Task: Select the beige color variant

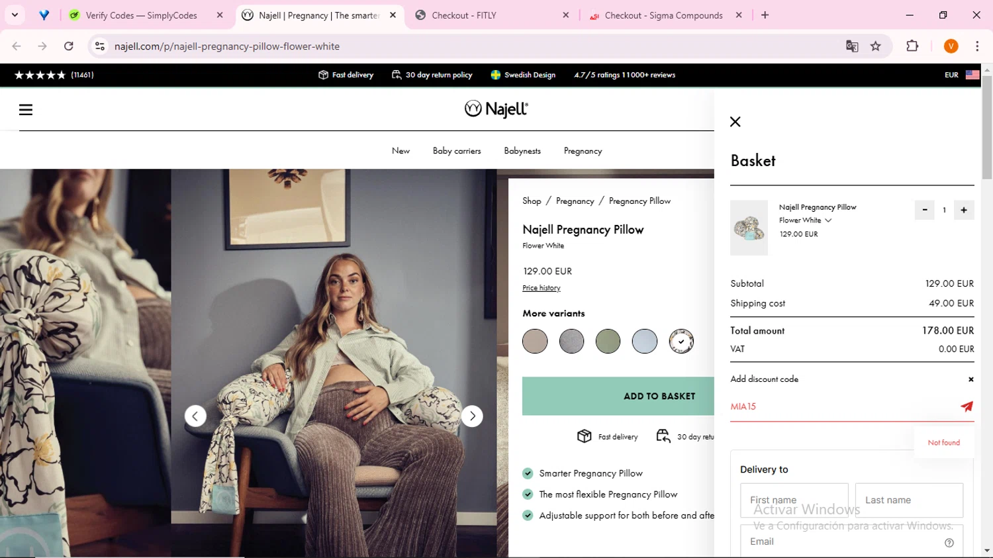Action: coord(535,342)
